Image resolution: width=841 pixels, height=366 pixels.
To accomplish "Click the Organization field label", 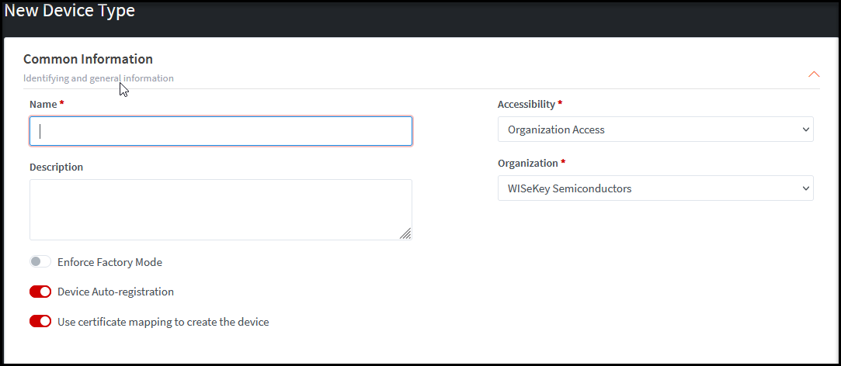I will (528, 163).
